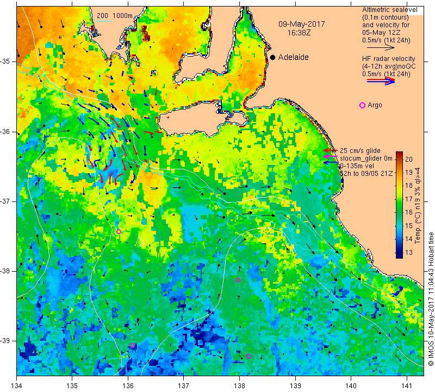Screen dimensions: 435x392
Task: Click the 'Altimetric sealevel' legend heading
Action: pos(389,10)
